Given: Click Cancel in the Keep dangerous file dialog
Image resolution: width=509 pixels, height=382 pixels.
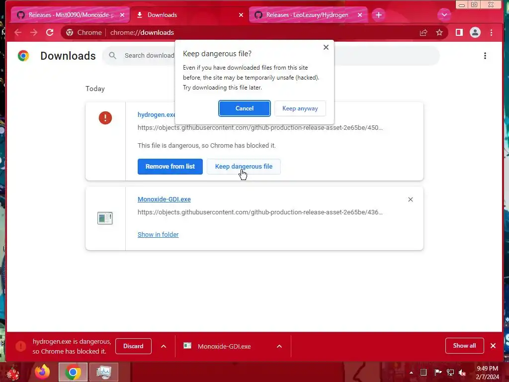Looking at the screenshot, I should 244,108.
